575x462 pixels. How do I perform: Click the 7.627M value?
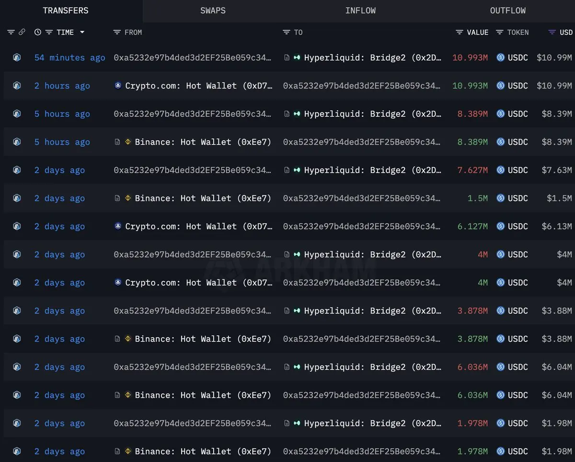click(x=472, y=170)
